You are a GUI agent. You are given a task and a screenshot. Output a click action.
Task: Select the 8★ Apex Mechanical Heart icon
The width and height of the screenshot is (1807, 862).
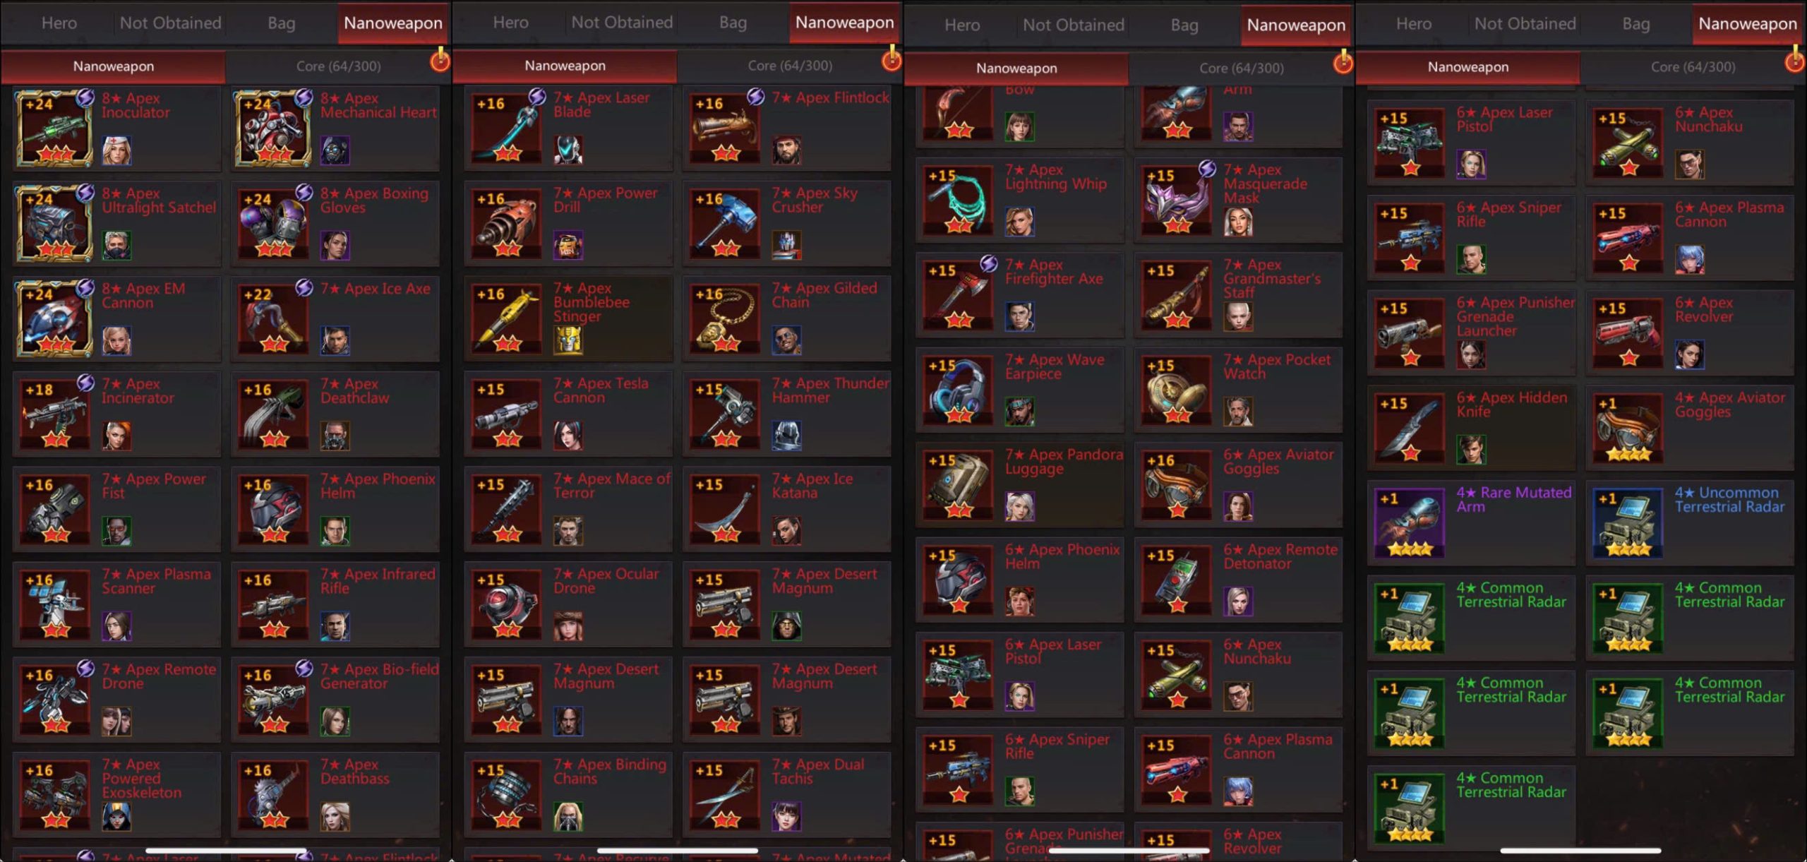coord(273,127)
